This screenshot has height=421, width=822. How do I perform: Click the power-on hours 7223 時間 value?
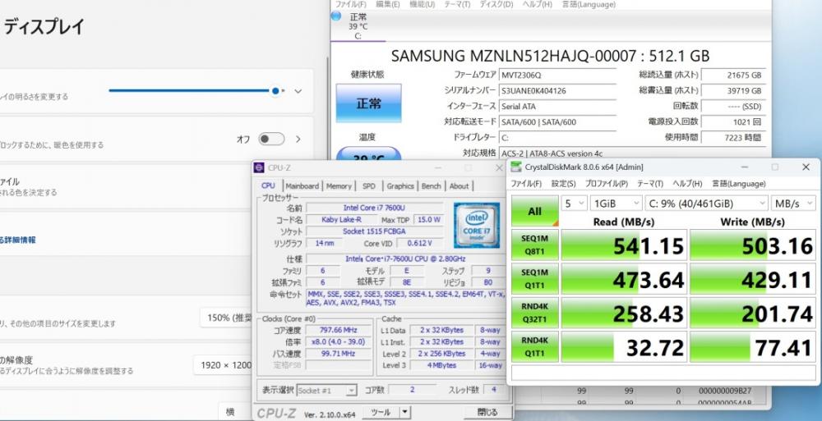coord(733,138)
